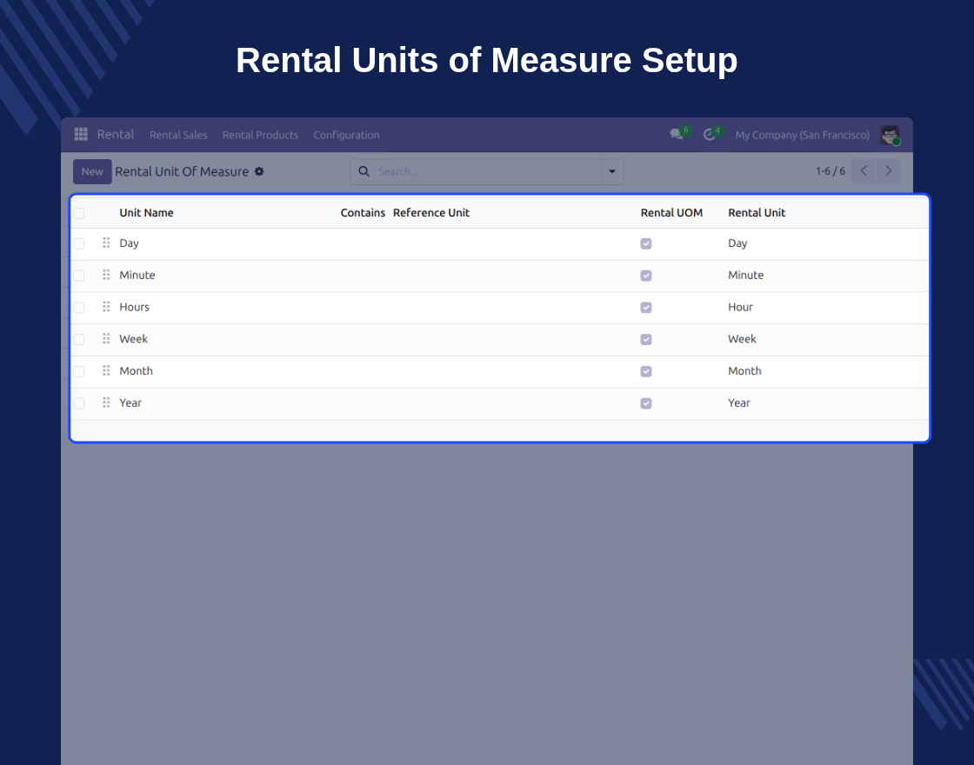Toggle Rental UOM checkbox for Month
This screenshot has height=765, width=974.
[646, 371]
